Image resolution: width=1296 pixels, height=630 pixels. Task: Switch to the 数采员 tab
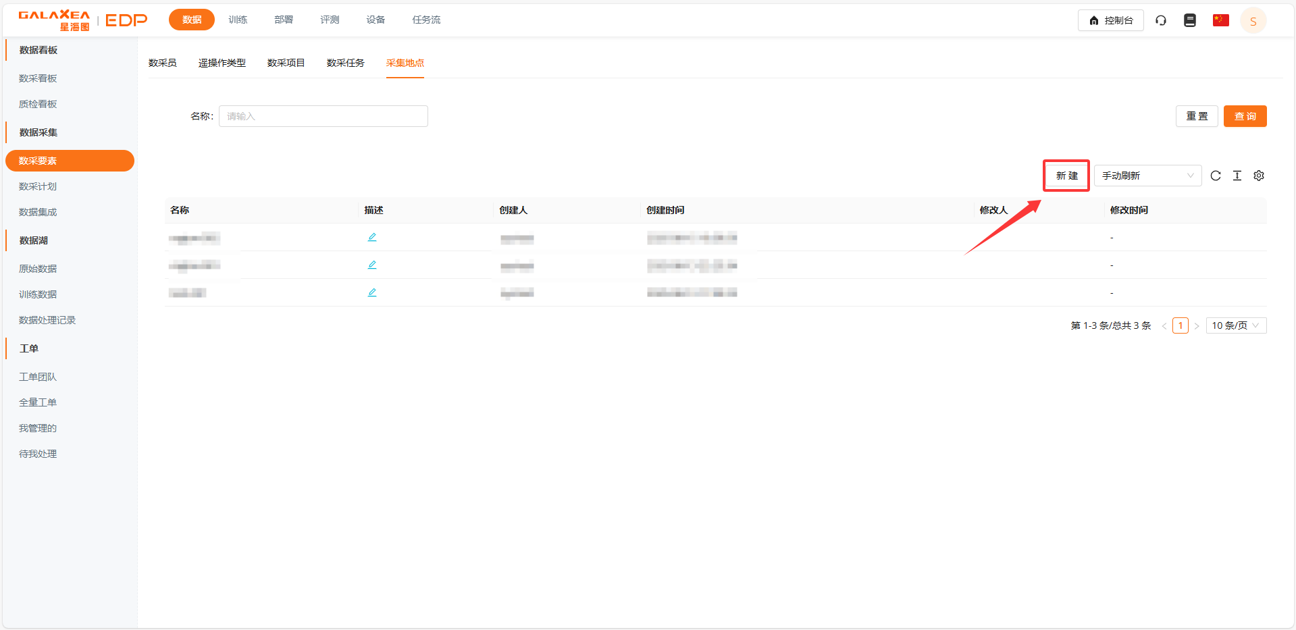(162, 63)
